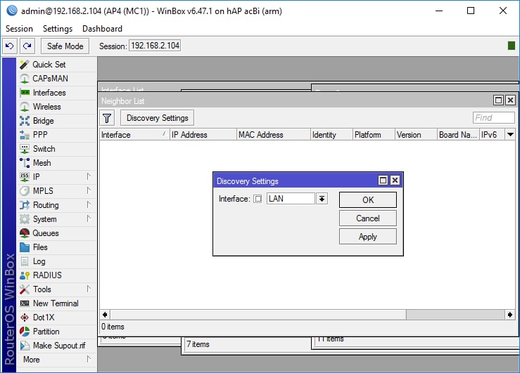The height and width of the screenshot is (373, 520).
Task: Click the IP 255 icon
Action: click(24, 177)
